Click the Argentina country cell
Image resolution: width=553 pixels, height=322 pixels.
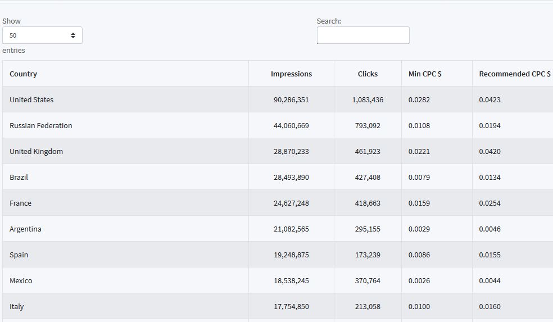coord(125,229)
